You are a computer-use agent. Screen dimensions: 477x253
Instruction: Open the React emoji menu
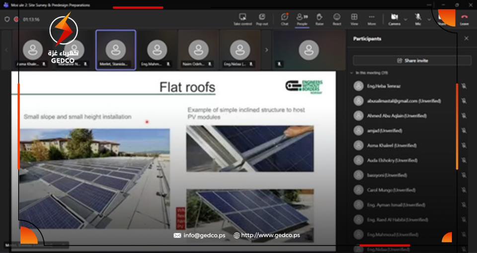click(x=337, y=18)
